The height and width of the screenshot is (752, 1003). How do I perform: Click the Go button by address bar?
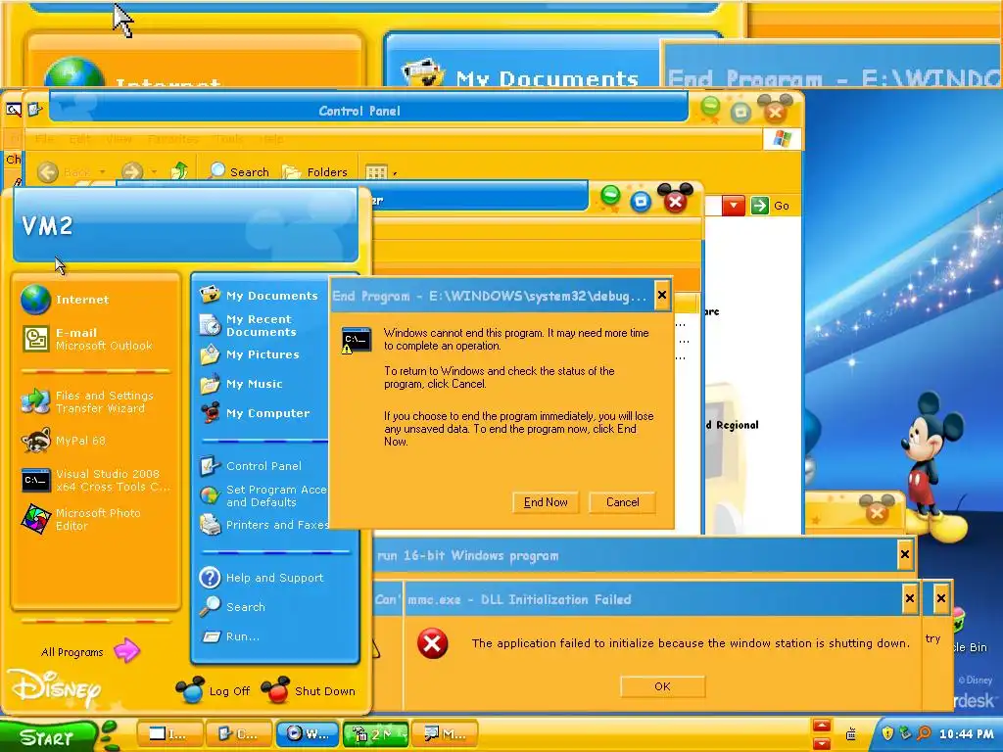770,206
